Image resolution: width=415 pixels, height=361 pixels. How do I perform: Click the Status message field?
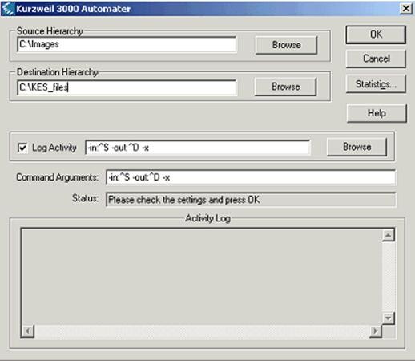251,200
